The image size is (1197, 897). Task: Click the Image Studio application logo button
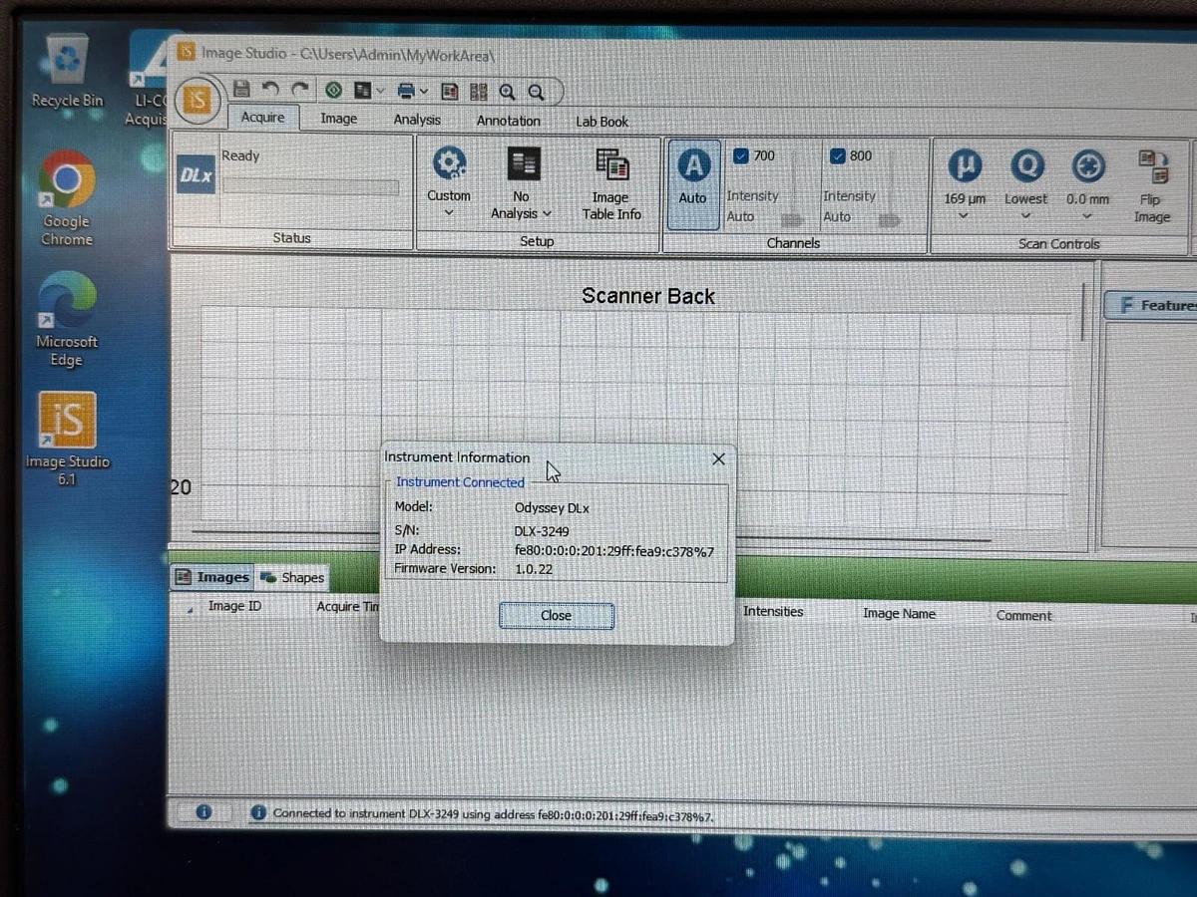point(199,100)
